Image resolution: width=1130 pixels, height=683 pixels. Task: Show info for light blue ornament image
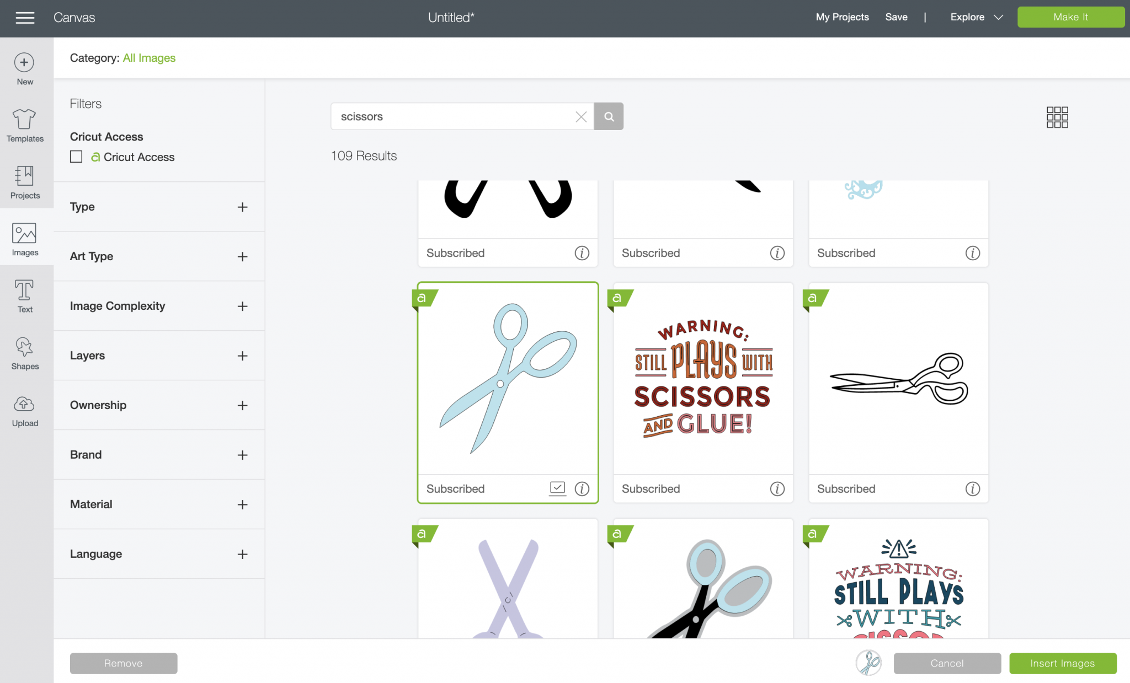[x=973, y=253]
